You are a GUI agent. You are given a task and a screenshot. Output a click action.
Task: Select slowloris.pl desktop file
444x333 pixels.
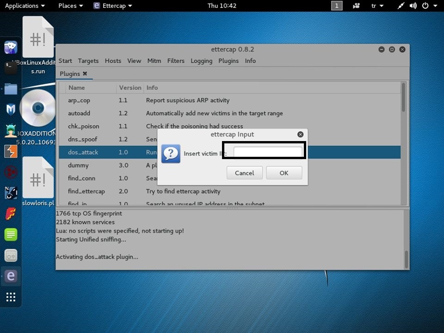[x=38, y=181]
